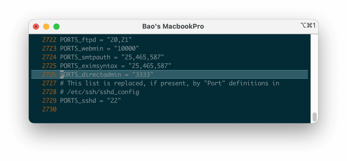
Task: Click the /etc/ssh/sshd_config comment line
Action: tap(100, 92)
